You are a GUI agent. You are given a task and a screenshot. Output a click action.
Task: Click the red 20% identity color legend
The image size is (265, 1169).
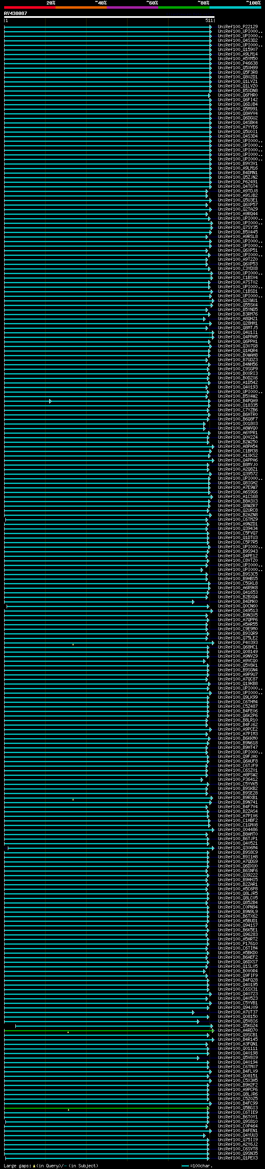coord(30,7)
